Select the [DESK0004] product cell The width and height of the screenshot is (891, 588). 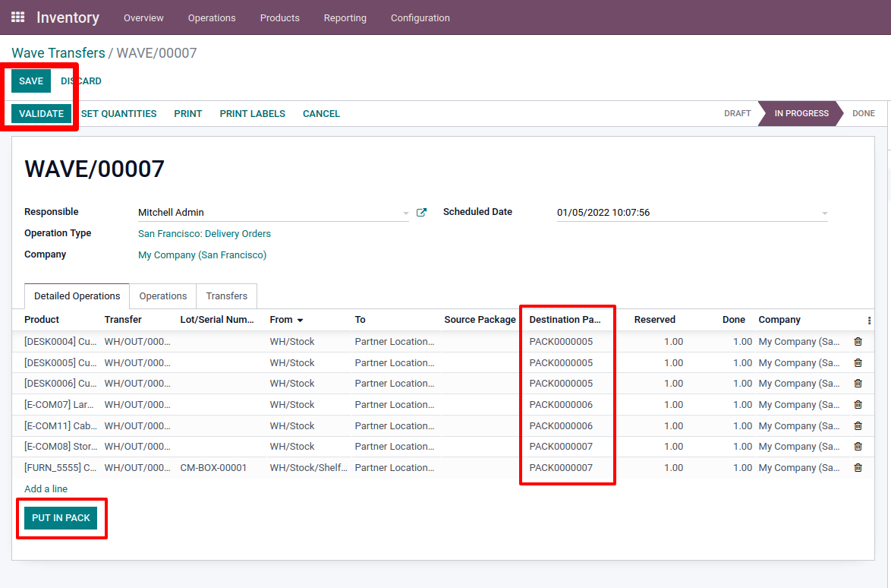(x=61, y=341)
